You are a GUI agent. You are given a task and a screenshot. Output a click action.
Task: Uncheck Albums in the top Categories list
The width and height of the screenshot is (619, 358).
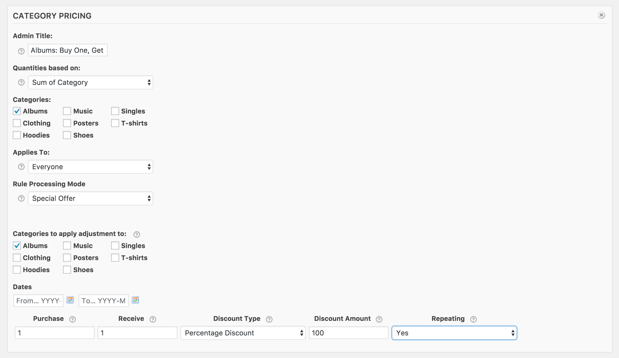click(x=17, y=111)
